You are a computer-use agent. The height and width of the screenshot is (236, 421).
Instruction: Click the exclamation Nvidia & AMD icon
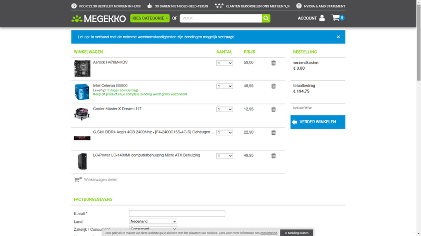tap(299, 6)
